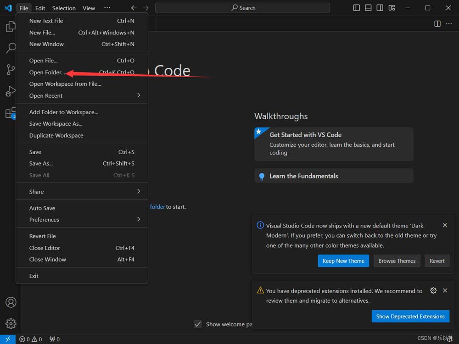Open the Manage gear icon
The width and height of the screenshot is (459, 344).
point(10,323)
